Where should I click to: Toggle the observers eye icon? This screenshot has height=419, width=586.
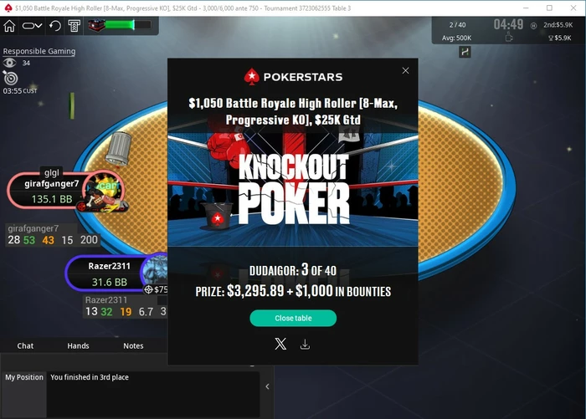[10, 63]
